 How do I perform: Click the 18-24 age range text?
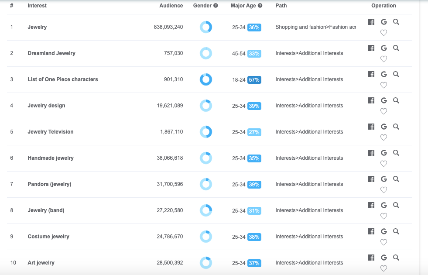(239, 80)
